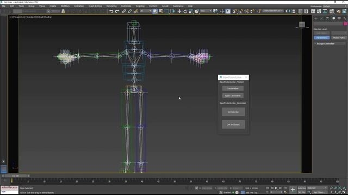Switch to the Create command panel tab

pyautogui.click(x=316, y=18)
